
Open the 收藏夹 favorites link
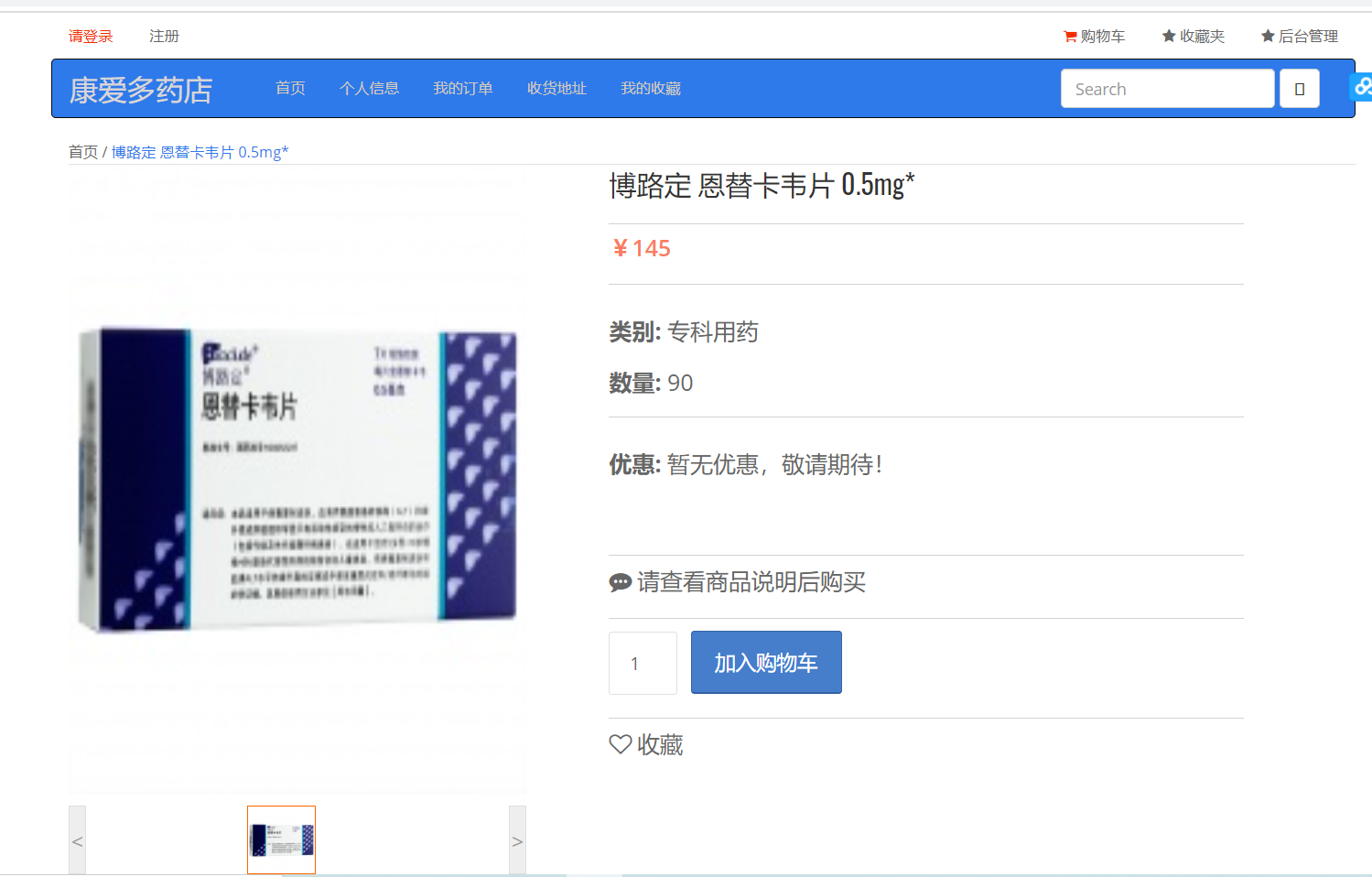pos(1194,37)
